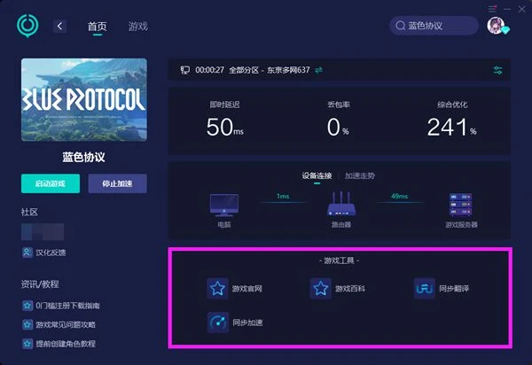532x365 pixels.
Task: Click the 丢包率 0% value
Action: 338,128
